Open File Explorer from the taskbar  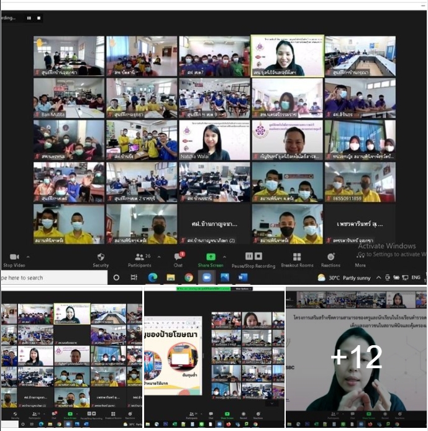pyautogui.click(x=171, y=277)
